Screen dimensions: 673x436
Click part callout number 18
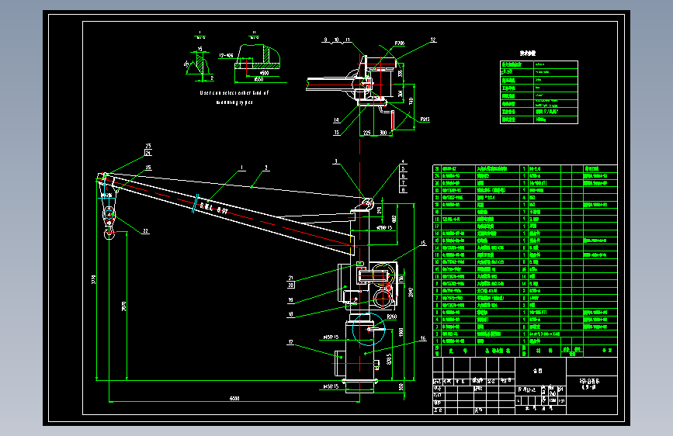coord(290,314)
